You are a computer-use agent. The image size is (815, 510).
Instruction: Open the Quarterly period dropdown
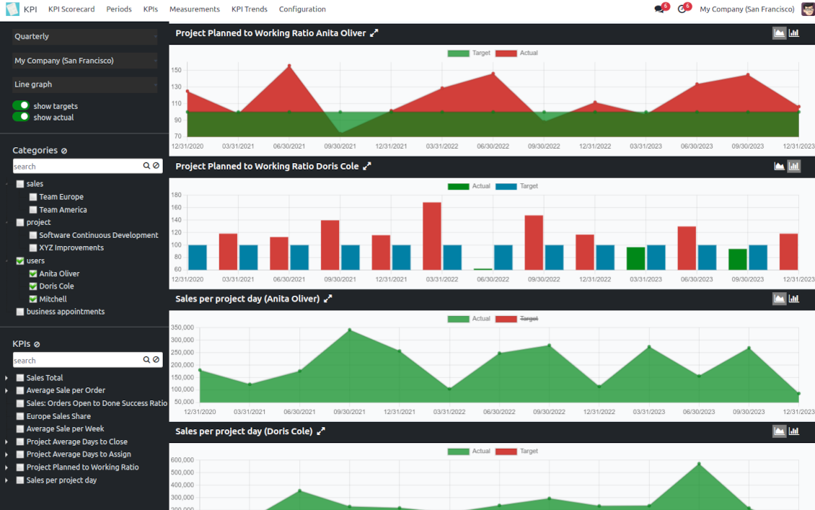[84, 36]
